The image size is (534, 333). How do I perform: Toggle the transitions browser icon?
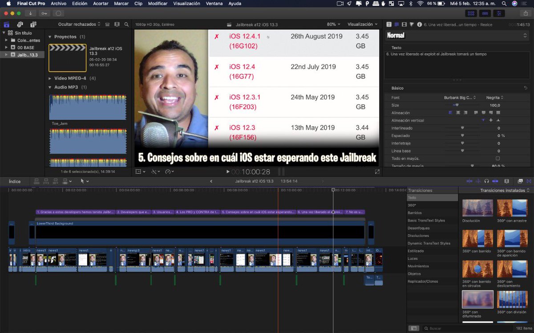point(529,181)
